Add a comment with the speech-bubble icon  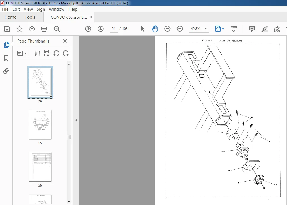click(252, 29)
